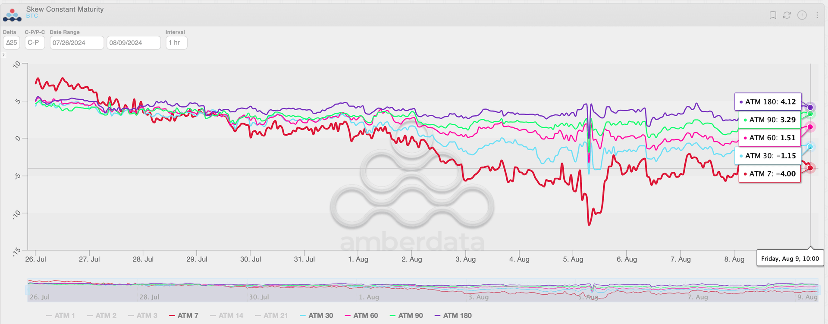The width and height of the screenshot is (828, 324).
Task: Show the ATM 14 series
Action: point(227,315)
